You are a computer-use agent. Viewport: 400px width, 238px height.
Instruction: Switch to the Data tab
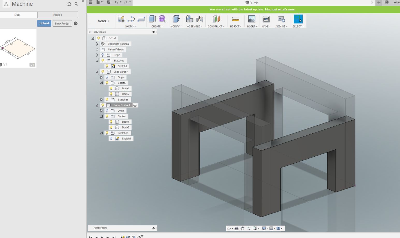click(x=17, y=15)
